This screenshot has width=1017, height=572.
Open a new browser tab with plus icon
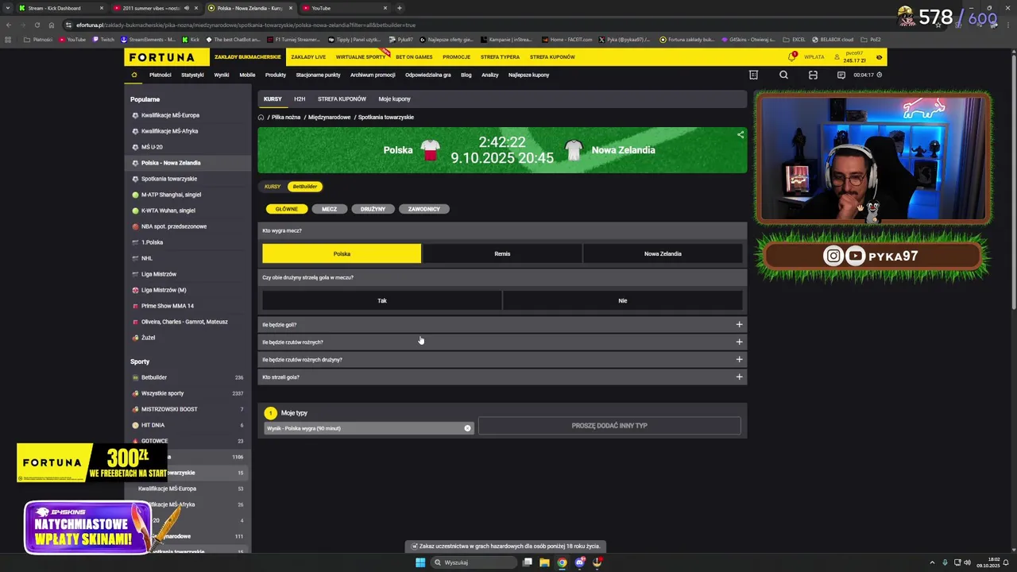(x=399, y=8)
